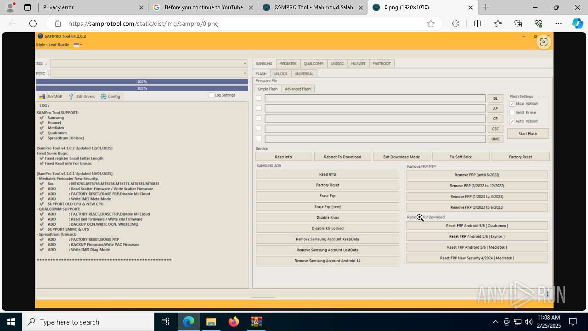The width and height of the screenshot is (588, 331).
Task: Add this page to favorites star
Action: [431, 23]
